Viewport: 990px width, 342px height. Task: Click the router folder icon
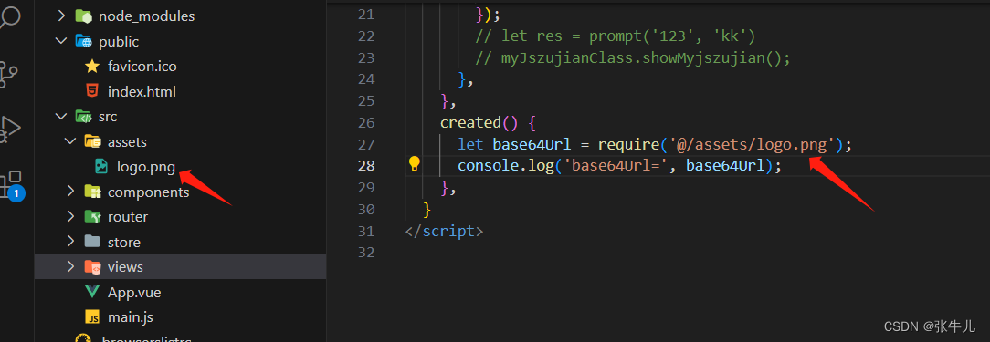pos(92,216)
